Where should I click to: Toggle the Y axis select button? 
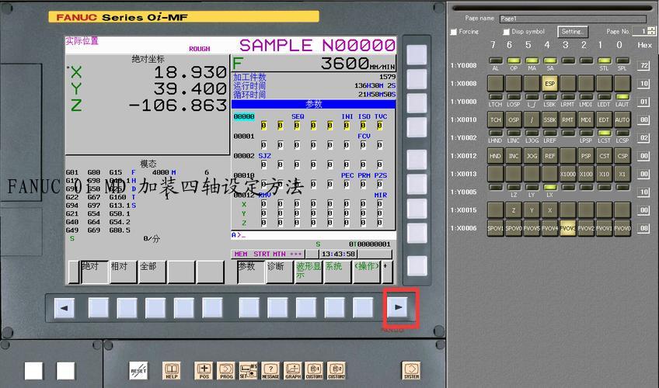[x=532, y=210]
